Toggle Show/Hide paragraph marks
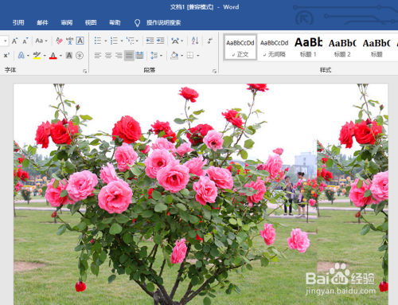 coord(209,41)
